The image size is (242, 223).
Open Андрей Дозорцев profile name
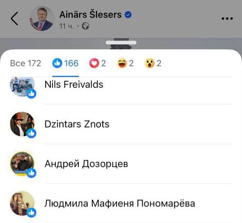click(86, 164)
